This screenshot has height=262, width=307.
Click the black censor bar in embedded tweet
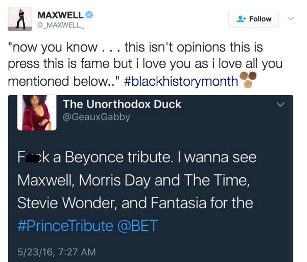click(x=32, y=158)
